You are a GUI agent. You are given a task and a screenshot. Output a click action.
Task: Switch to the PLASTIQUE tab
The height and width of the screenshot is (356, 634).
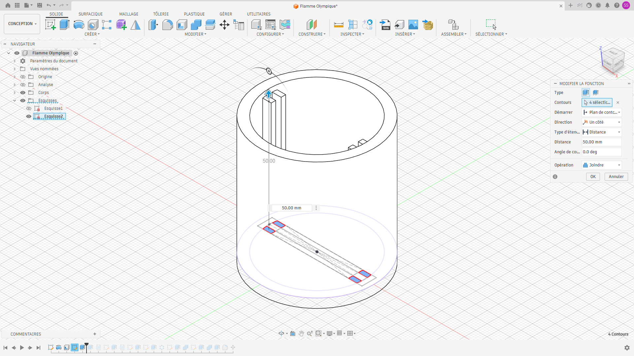tap(194, 14)
